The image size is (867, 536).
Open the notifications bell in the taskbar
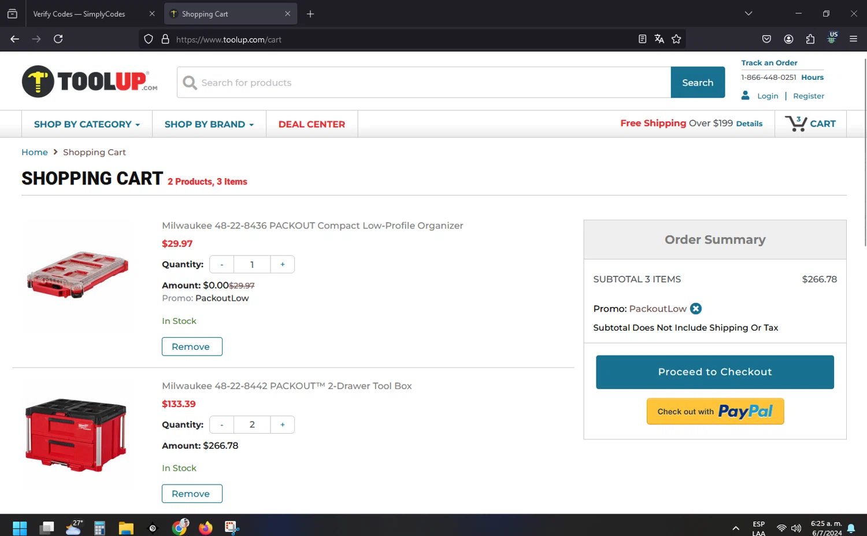point(851,528)
